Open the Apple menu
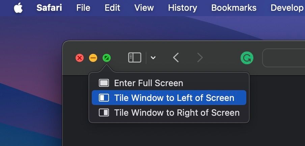This screenshot has height=146, width=305. (18, 8)
